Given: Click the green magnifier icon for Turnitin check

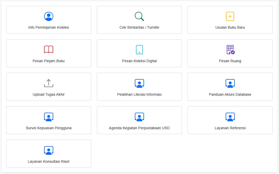Looking at the screenshot, I should point(139,16).
